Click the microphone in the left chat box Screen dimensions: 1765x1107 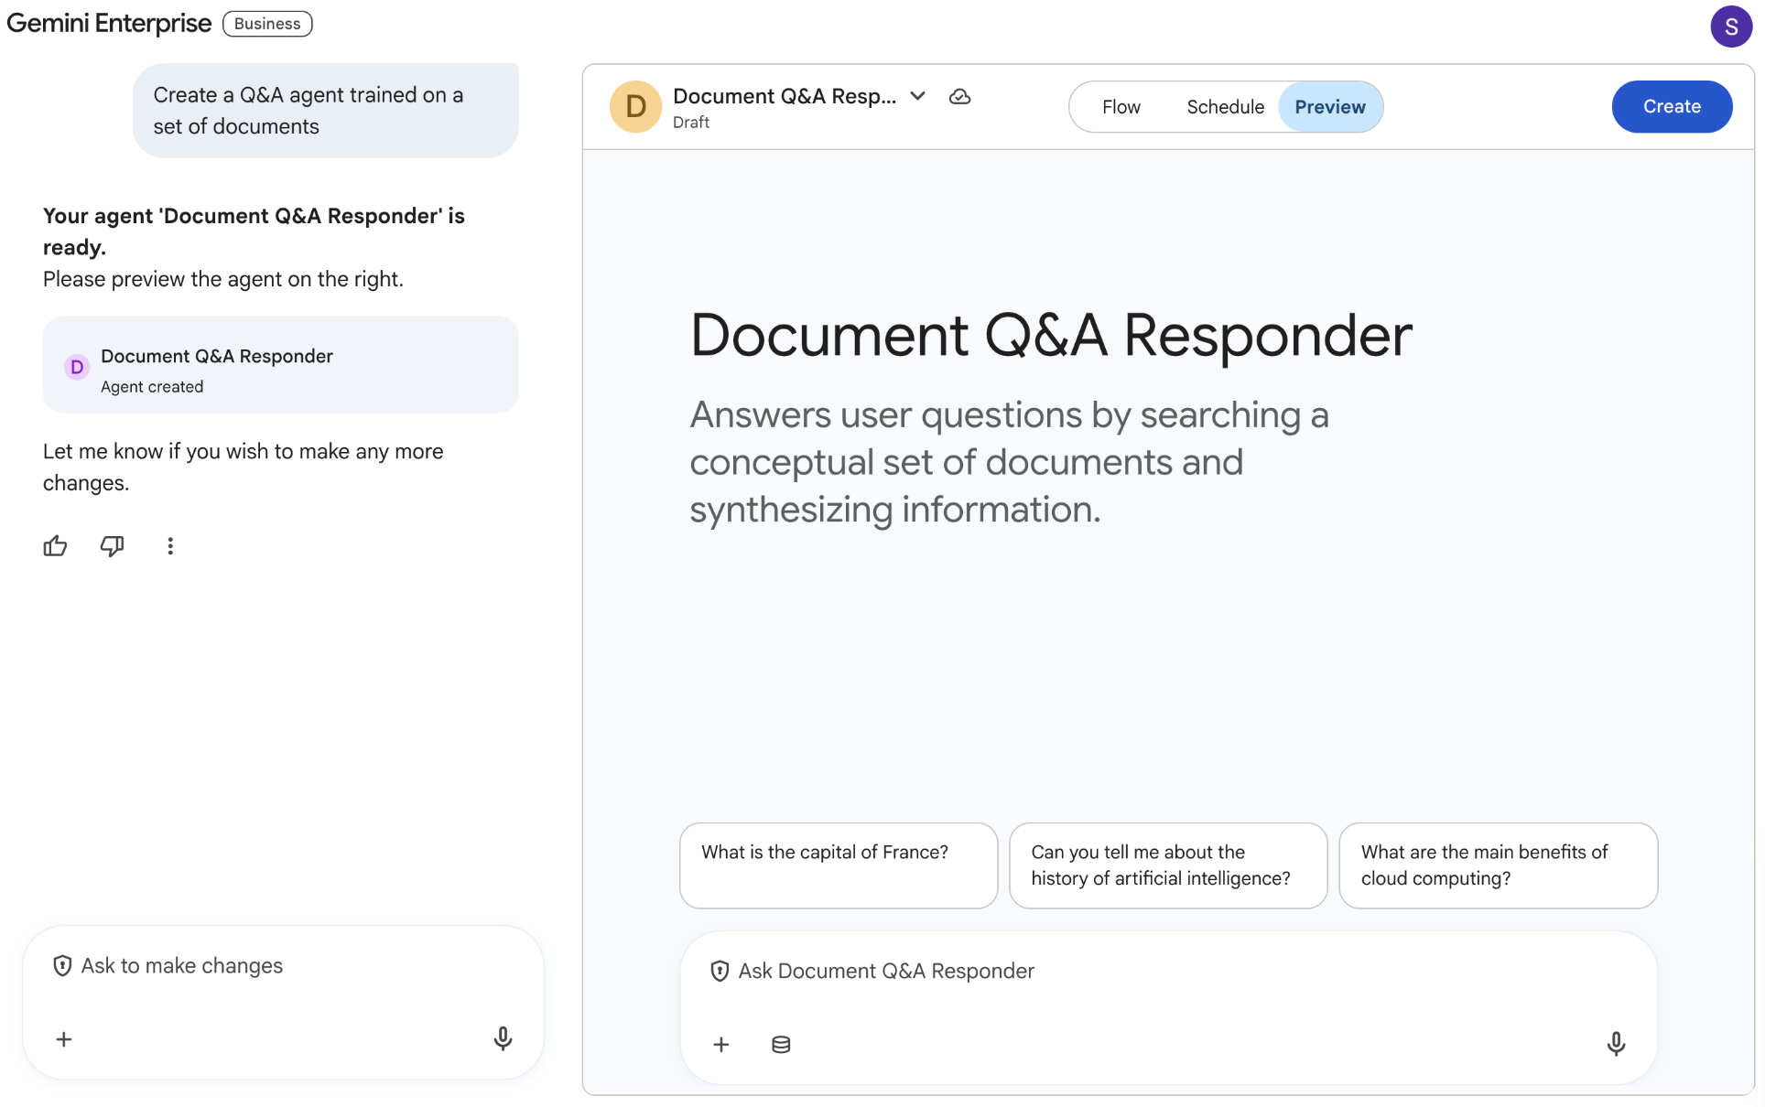(503, 1038)
